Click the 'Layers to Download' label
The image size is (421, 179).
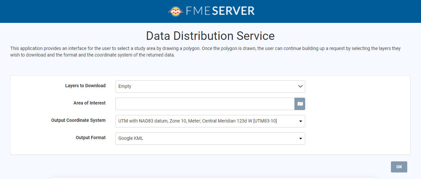85,86
